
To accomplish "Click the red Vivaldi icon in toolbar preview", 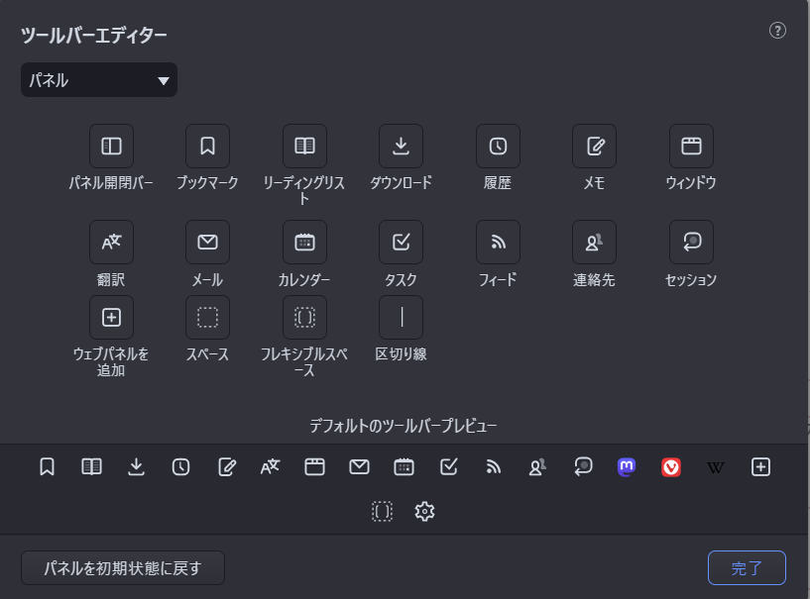I will [x=671, y=467].
